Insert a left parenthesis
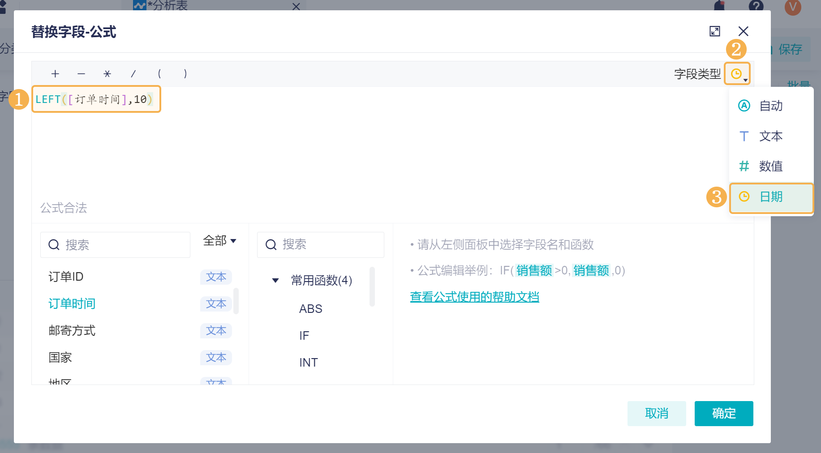821x453 pixels. pyautogui.click(x=159, y=74)
